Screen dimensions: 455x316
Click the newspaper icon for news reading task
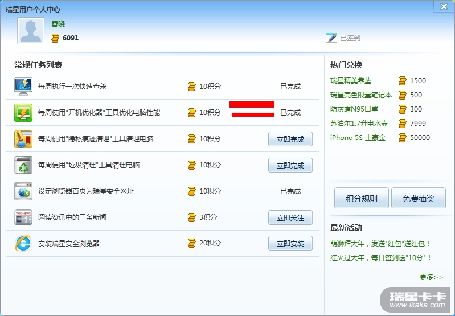tap(23, 217)
